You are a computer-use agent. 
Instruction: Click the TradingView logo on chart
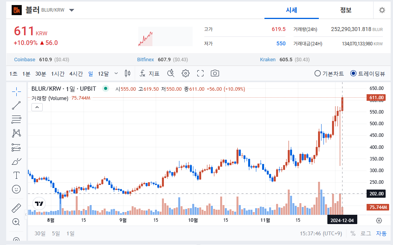click(x=39, y=204)
